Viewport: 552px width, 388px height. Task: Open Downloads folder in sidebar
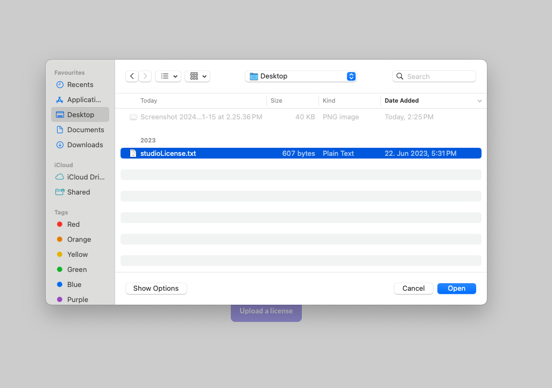(x=84, y=145)
